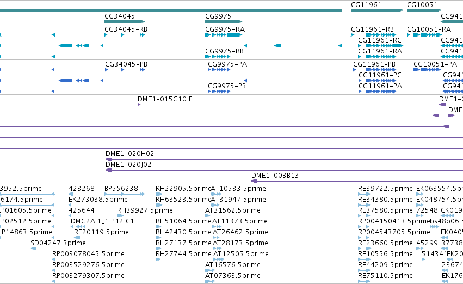Click EST AT11373.5prime
Screen dimensions: 463x284
tap(240, 221)
